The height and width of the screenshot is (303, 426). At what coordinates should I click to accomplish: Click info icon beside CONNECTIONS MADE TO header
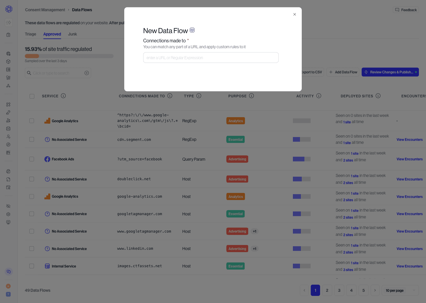[170, 96]
